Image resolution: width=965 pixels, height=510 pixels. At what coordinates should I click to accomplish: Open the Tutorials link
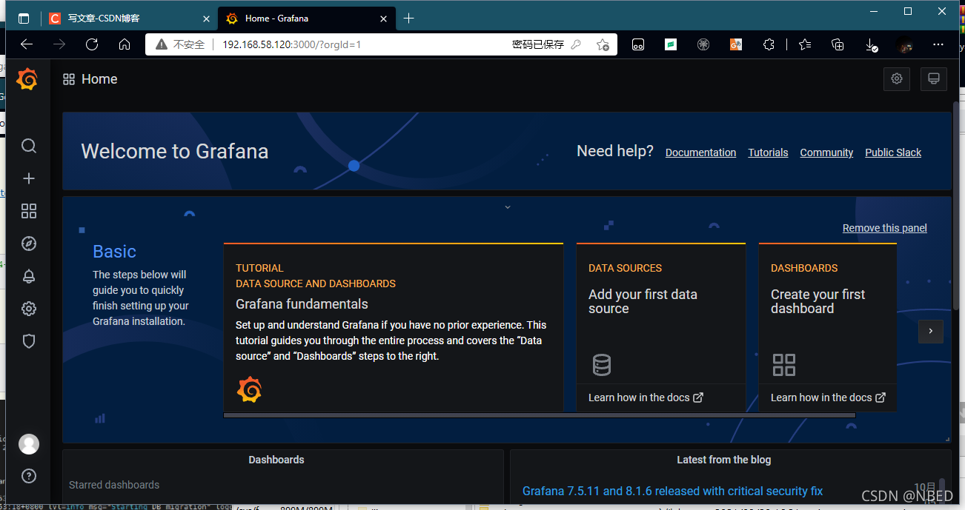coord(768,152)
